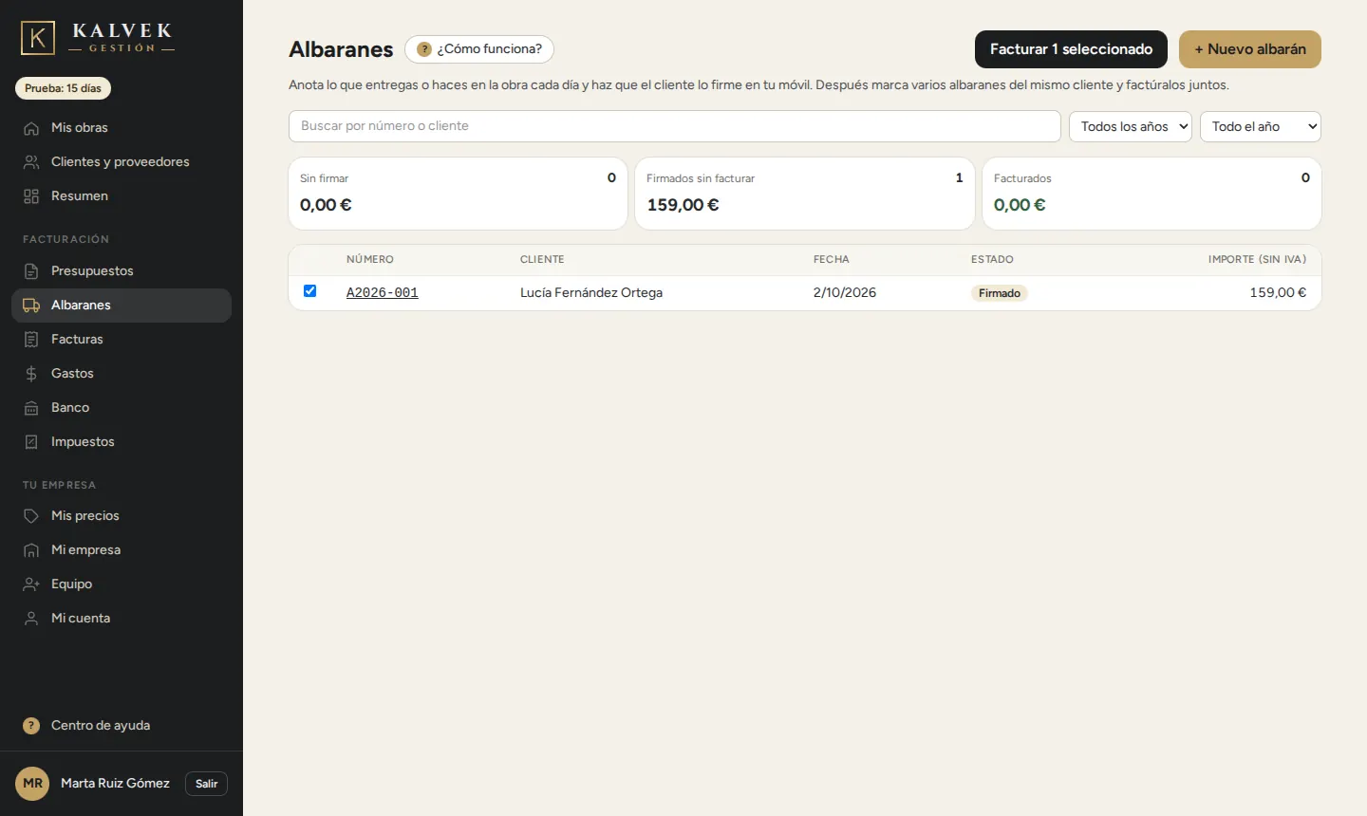The height and width of the screenshot is (816, 1367).
Task: Click the Mis precios tag icon
Action: pyautogui.click(x=31, y=516)
